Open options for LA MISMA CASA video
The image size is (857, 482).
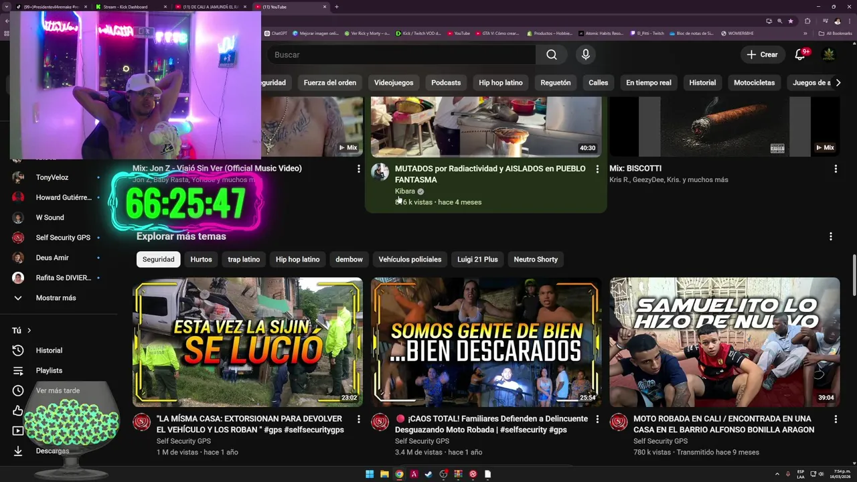coord(359,419)
